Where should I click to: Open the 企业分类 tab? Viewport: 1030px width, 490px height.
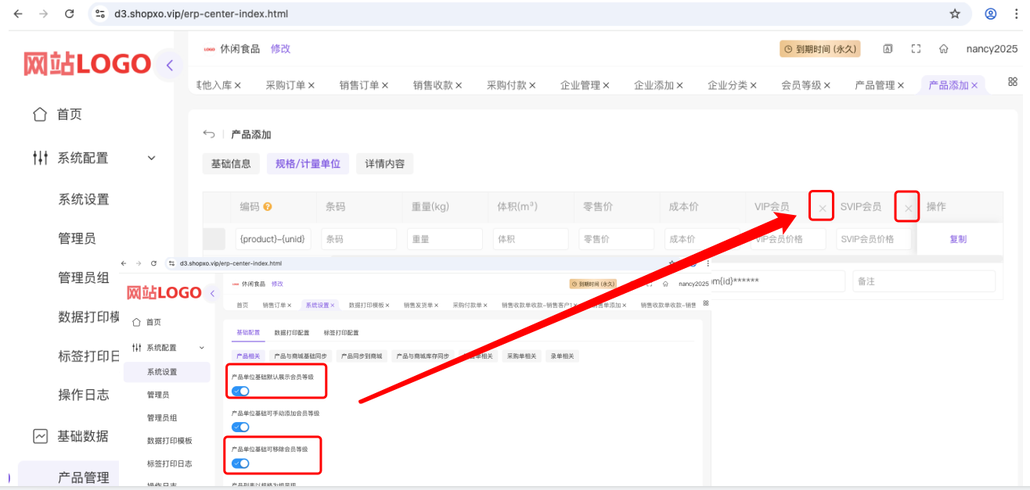[727, 85]
